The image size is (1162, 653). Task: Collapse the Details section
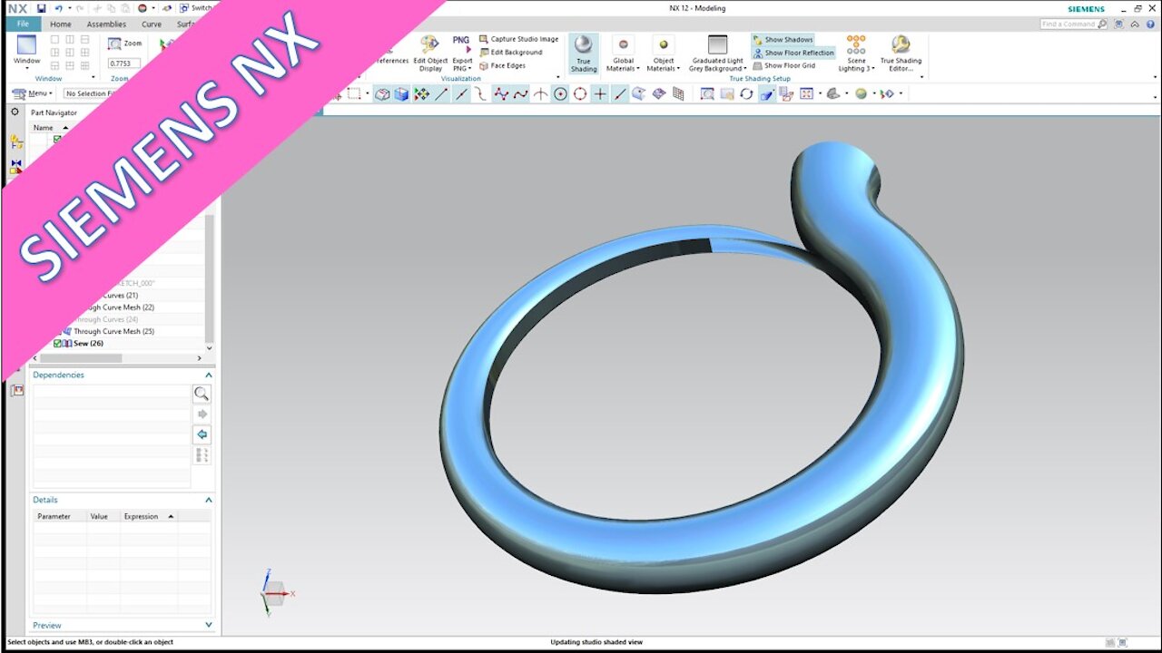(x=208, y=500)
